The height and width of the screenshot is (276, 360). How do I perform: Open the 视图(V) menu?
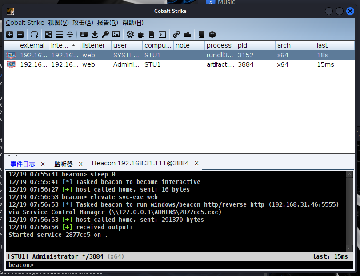58,23
